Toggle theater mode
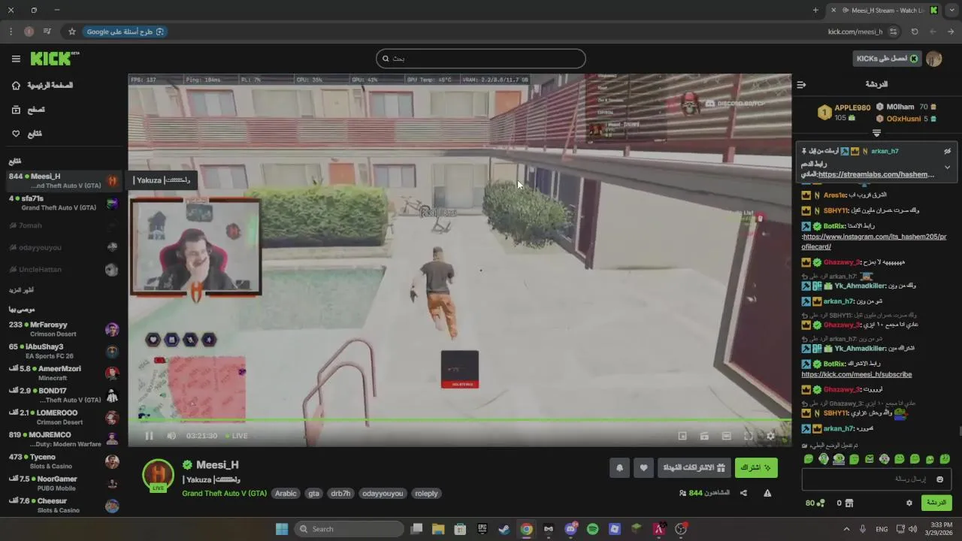This screenshot has width=962, height=541. (x=726, y=436)
